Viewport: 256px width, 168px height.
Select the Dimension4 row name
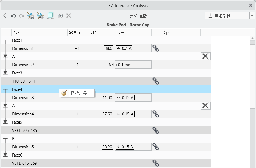(x=23, y=114)
